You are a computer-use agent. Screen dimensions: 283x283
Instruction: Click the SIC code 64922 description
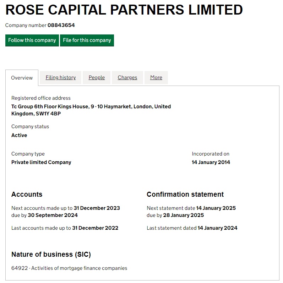tap(69, 268)
